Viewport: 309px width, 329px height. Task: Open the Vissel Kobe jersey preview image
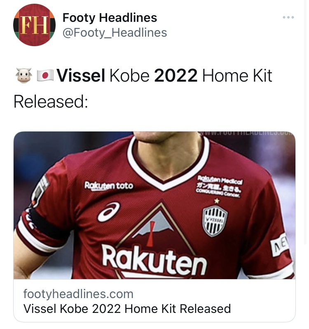[154, 205]
